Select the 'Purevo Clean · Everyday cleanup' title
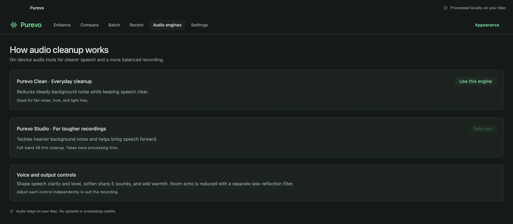Image resolution: width=513 pixels, height=224 pixels. pyautogui.click(x=54, y=81)
